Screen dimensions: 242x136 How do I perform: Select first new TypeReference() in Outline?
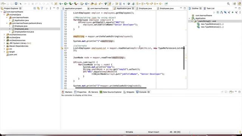(x=212, y=24)
